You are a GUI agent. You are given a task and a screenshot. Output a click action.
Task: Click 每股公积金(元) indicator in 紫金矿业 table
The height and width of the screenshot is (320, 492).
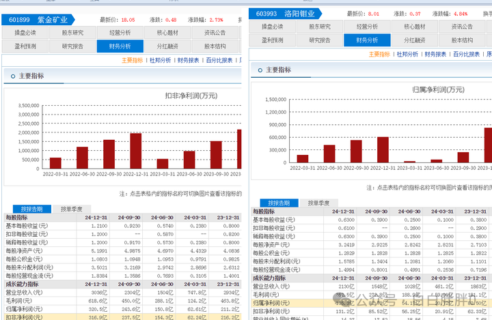24,259
